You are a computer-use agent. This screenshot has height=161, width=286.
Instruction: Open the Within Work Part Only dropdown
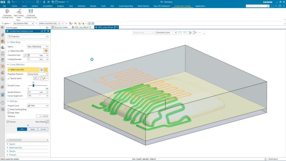tap(49, 23)
